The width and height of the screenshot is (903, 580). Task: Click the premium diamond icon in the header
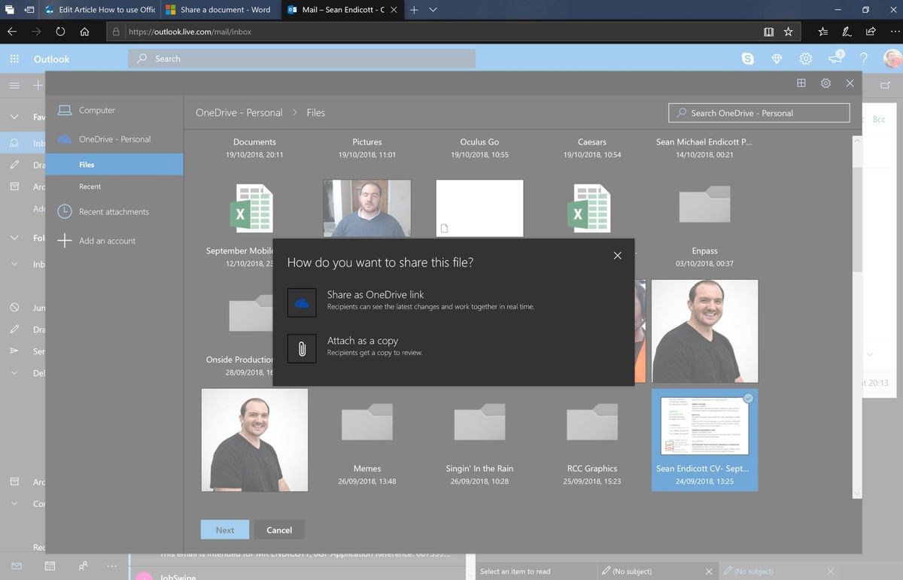tap(777, 59)
